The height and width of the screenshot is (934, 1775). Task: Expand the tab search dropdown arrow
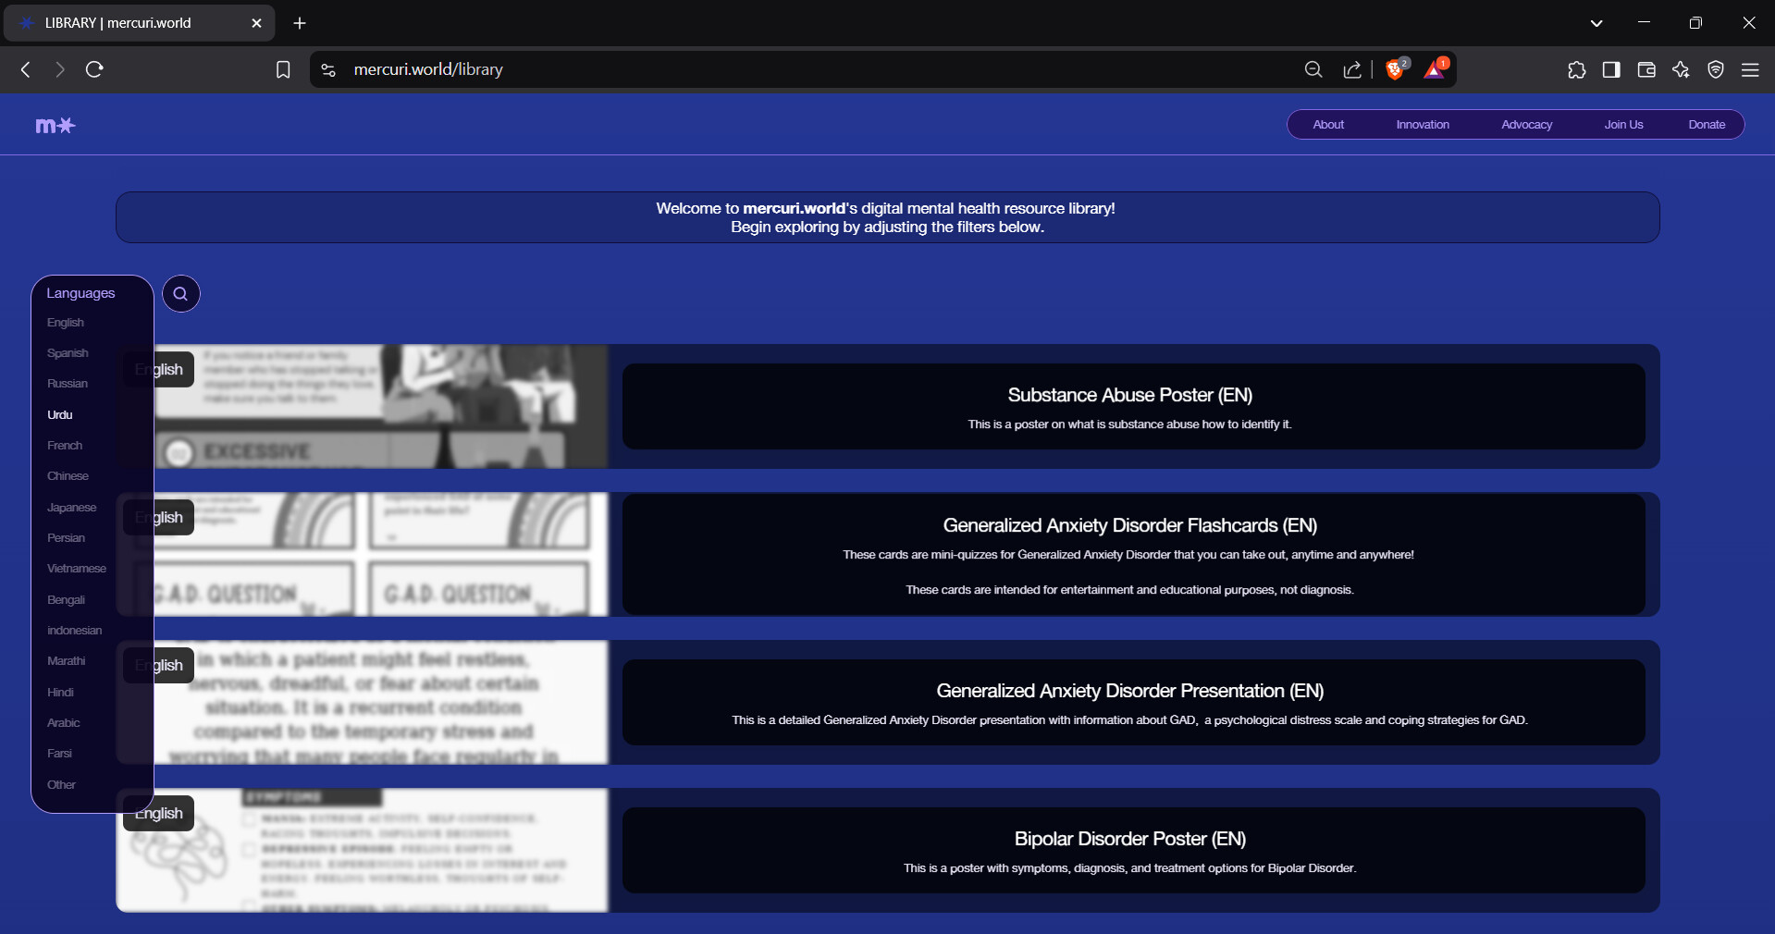click(1596, 23)
